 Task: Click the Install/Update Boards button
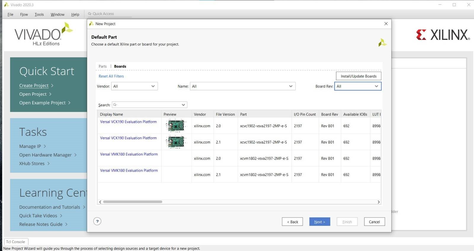(358, 76)
